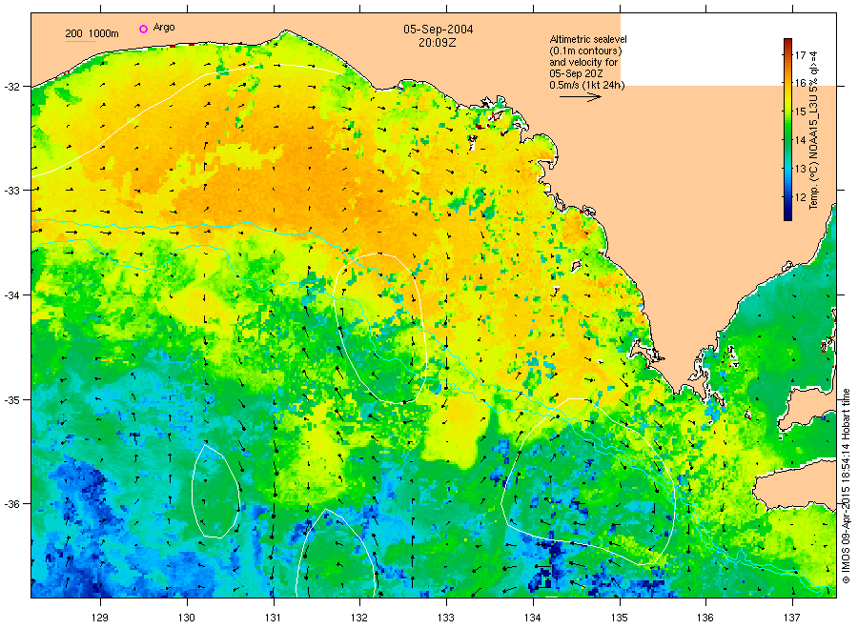Click longitude label '134'
The width and height of the screenshot is (858, 629).
click(532, 619)
